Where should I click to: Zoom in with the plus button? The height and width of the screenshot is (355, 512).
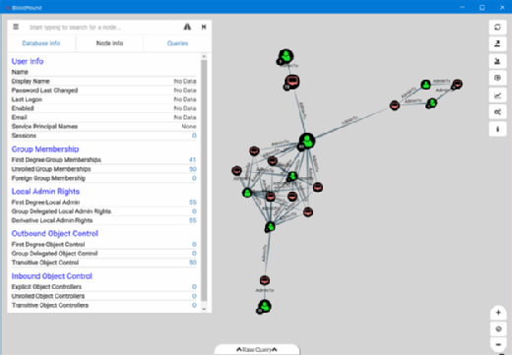coord(498,313)
